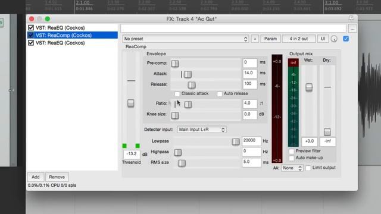Image resolution: width=381 pixels, height=214 pixels.
Task: Click the Pre-comp slider handle
Action: point(175,64)
